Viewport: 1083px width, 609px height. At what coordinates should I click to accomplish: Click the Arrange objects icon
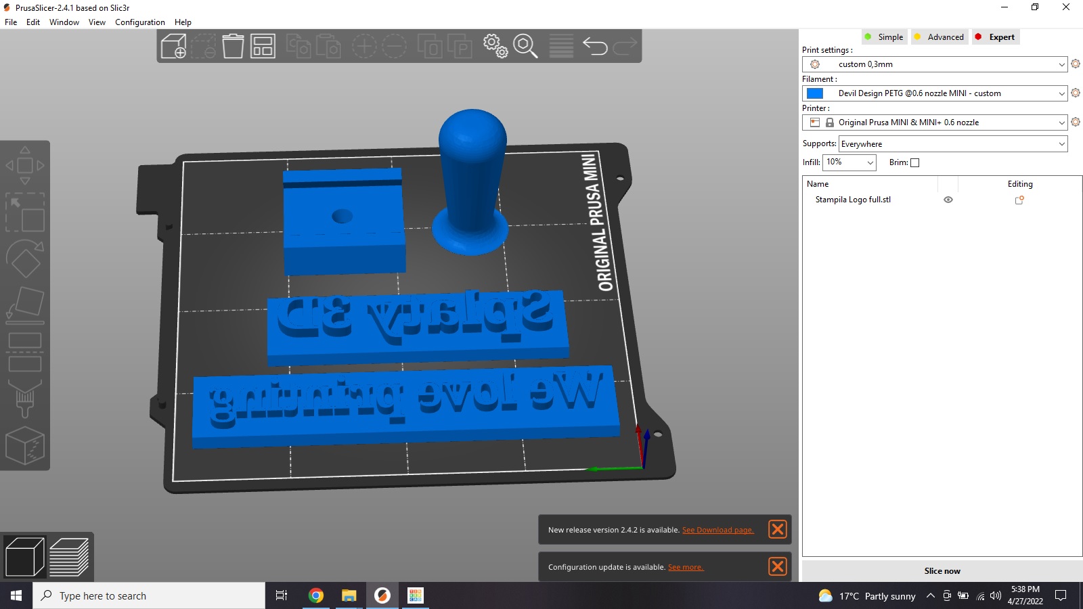pyautogui.click(x=263, y=46)
